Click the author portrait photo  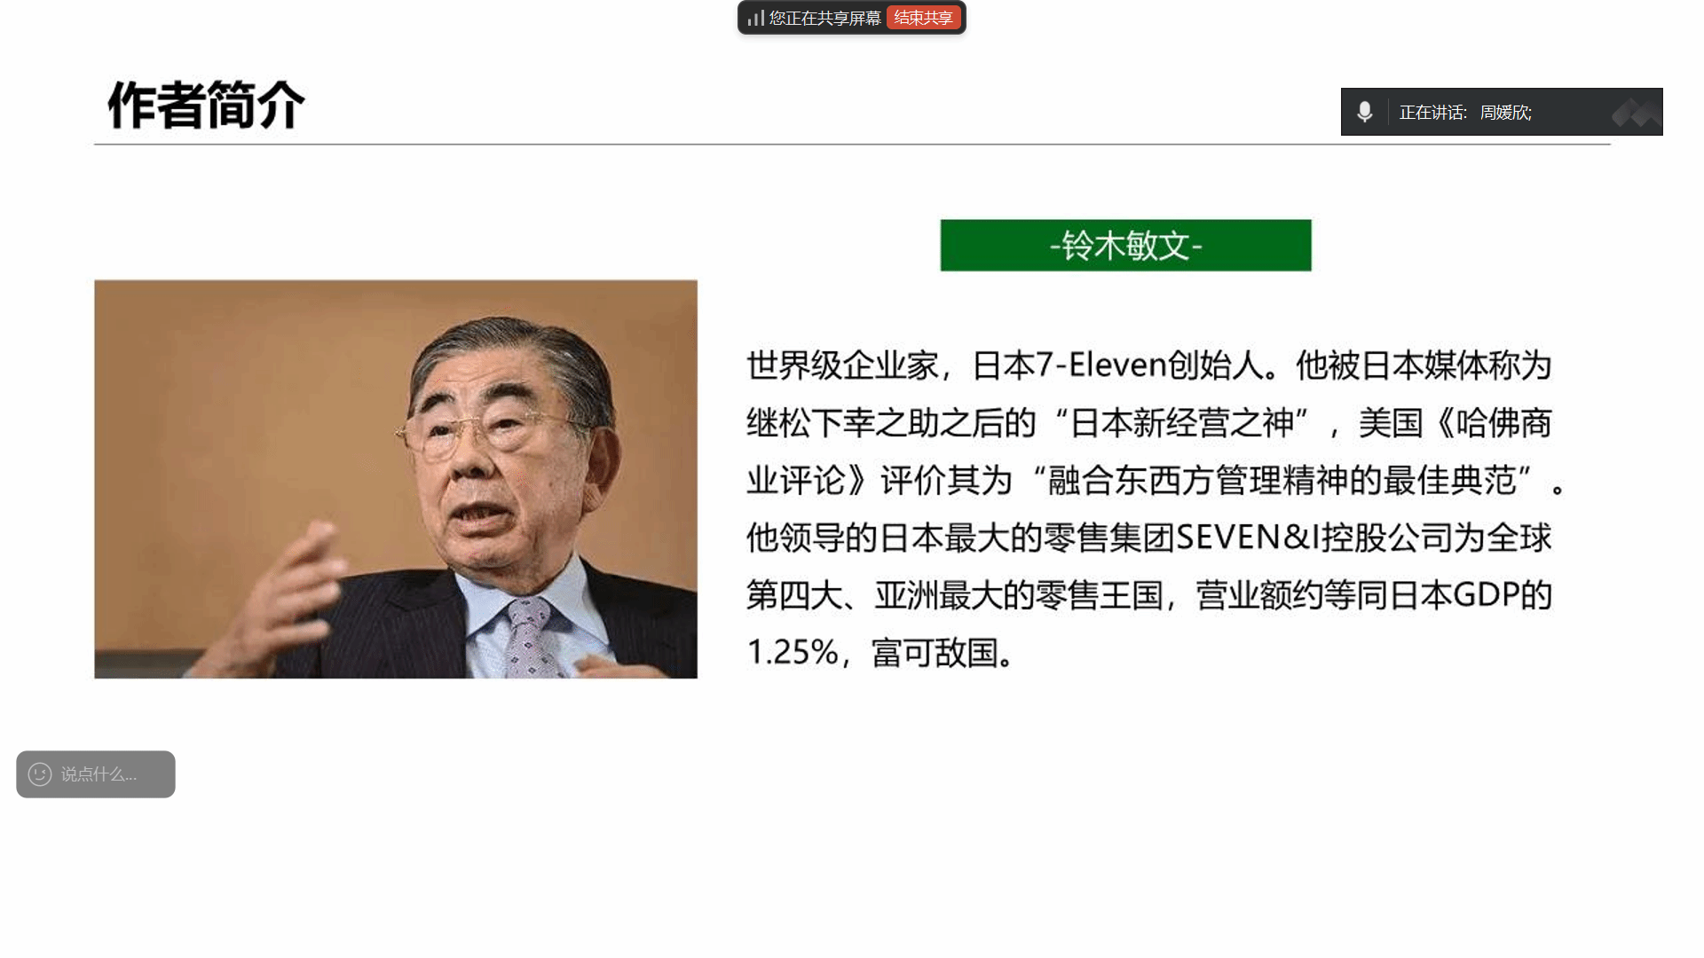coord(396,479)
